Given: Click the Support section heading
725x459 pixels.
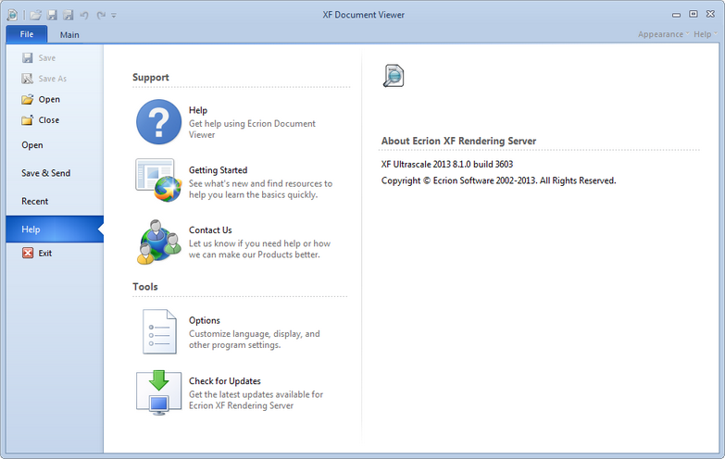Looking at the screenshot, I should [151, 77].
